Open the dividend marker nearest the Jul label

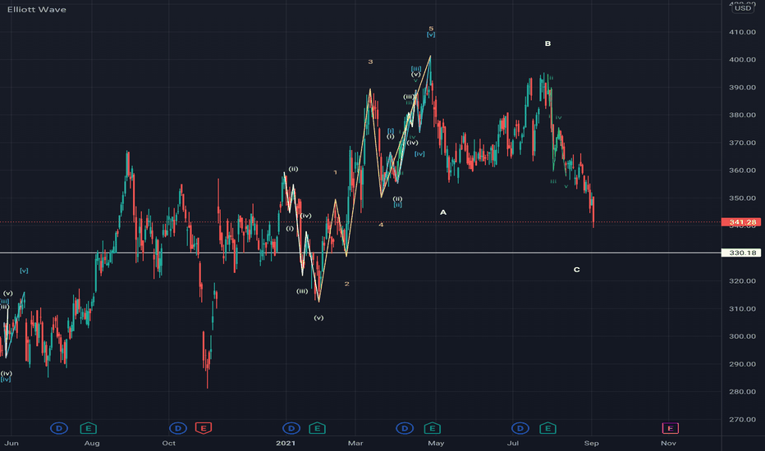(520, 429)
